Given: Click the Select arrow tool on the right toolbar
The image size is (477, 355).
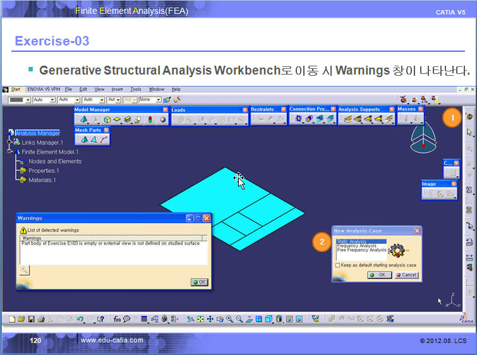Looking at the screenshot, I should [469, 132].
